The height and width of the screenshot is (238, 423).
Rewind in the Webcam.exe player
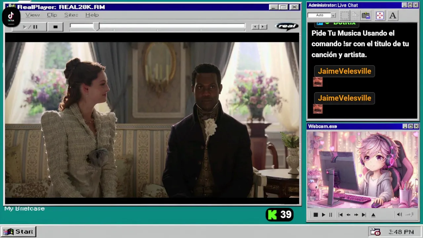[x=348, y=215]
